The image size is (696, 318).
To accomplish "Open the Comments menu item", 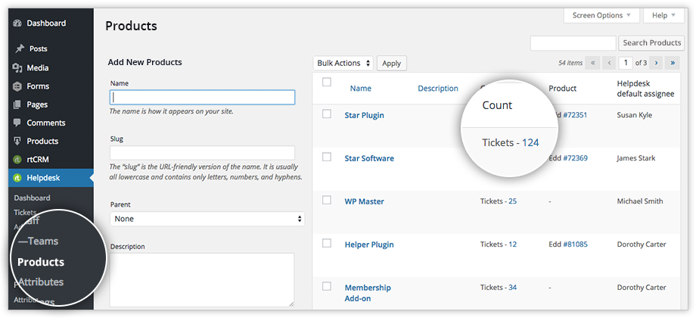I will [45, 123].
